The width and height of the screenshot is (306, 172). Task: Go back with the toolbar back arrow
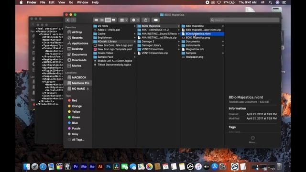coord(68,20)
